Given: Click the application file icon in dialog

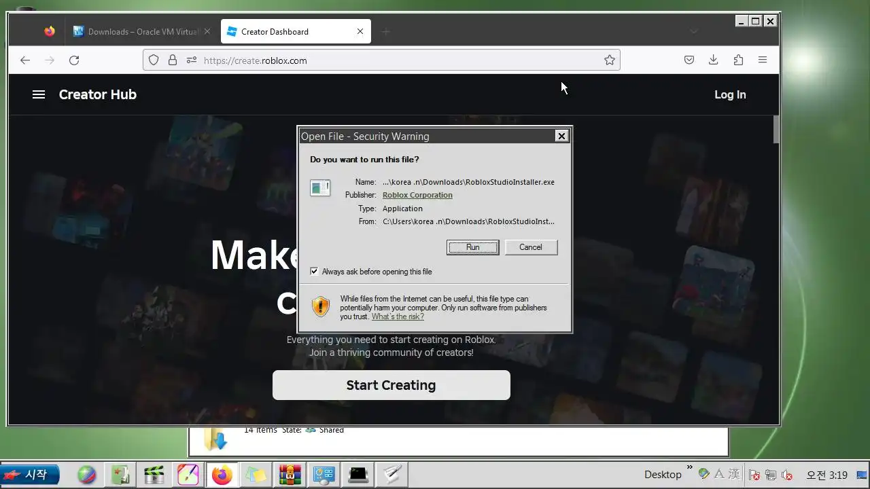Looking at the screenshot, I should 320,187.
